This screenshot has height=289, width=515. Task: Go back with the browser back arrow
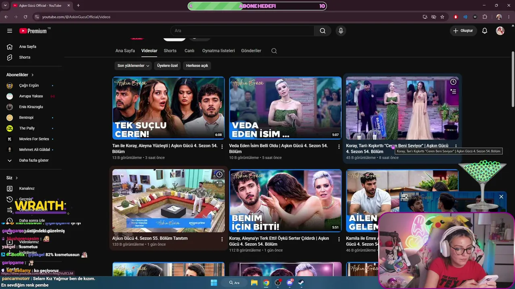click(x=6, y=17)
